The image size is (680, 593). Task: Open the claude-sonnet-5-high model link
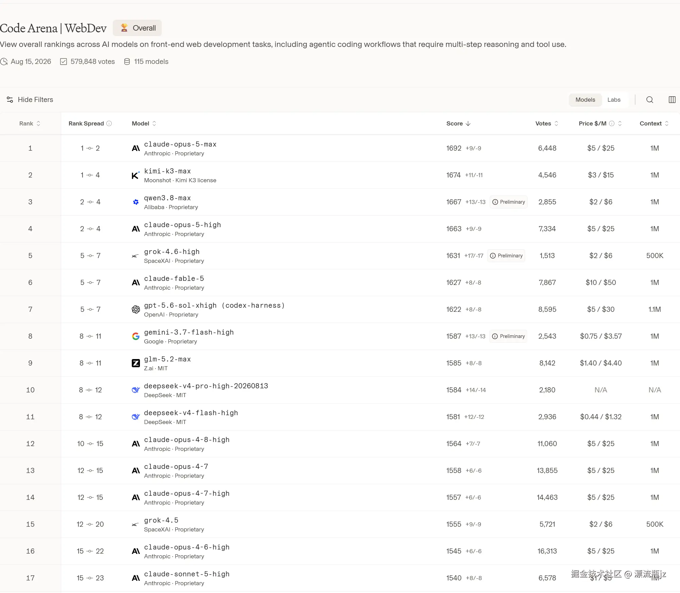pos(187,574)
